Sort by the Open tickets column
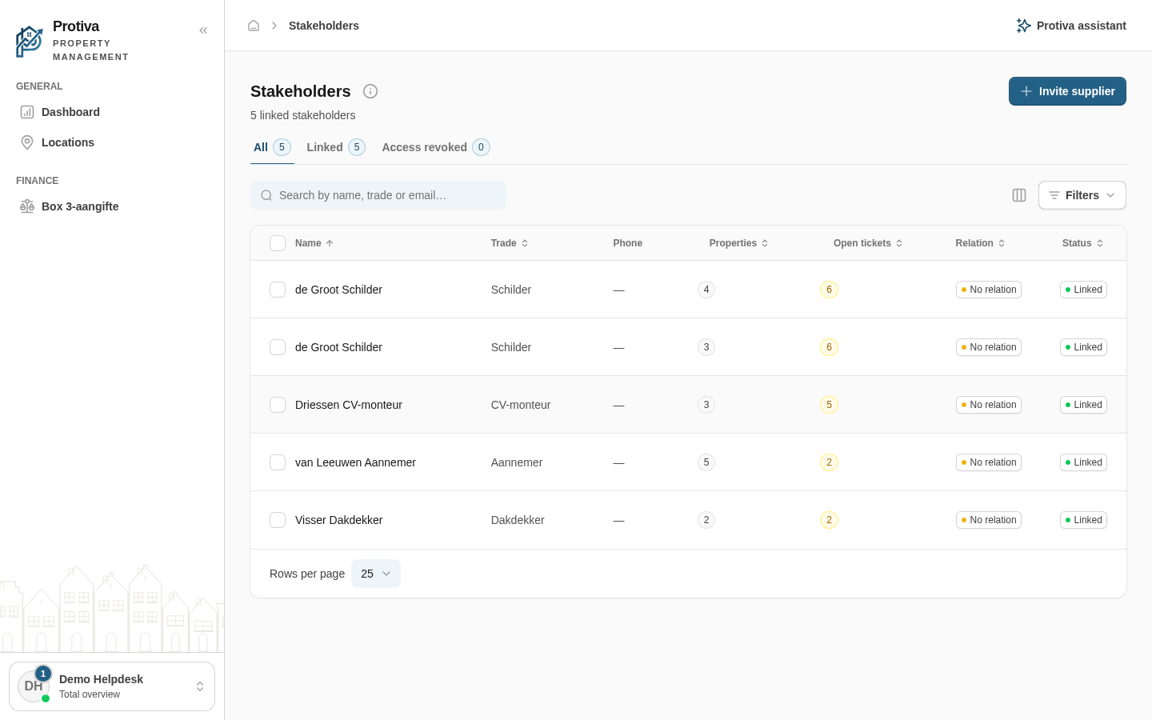 (x=868, y=243)
